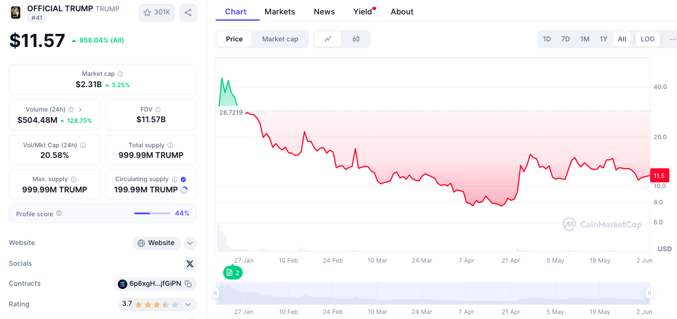Switch to the Chart tab
This screenshot has width=677, height=319.
coord(236,12)
